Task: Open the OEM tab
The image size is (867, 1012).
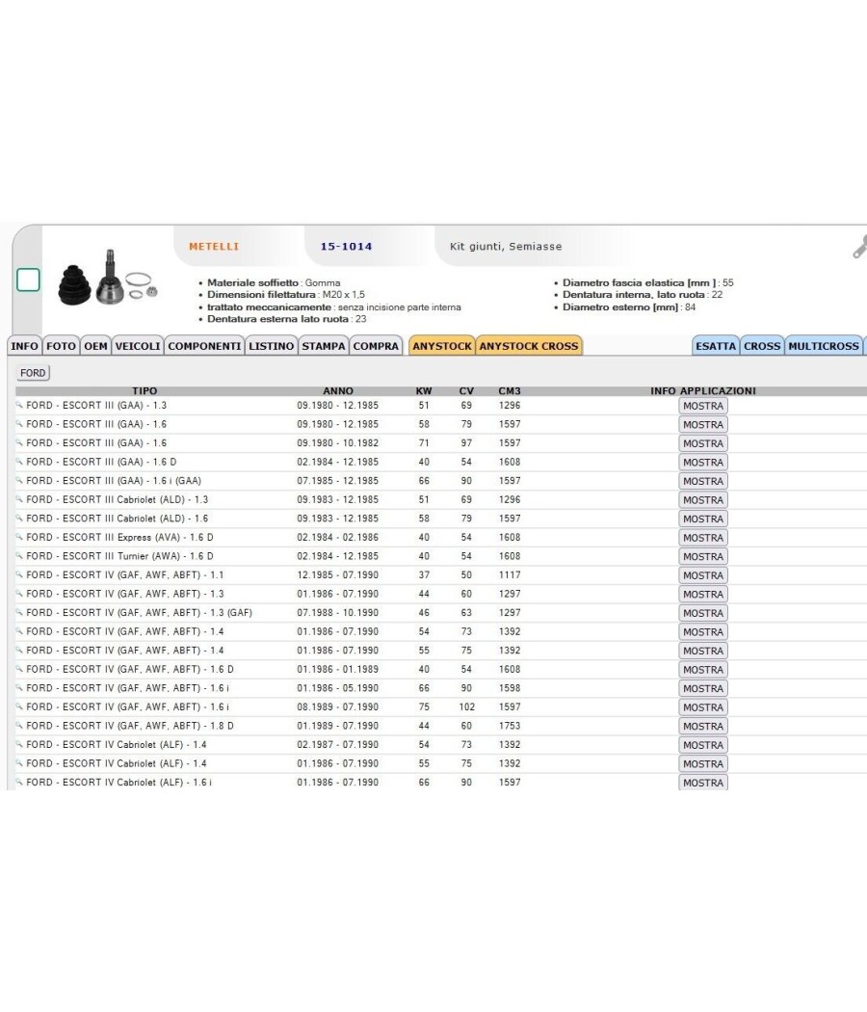Action: point(95,346)
